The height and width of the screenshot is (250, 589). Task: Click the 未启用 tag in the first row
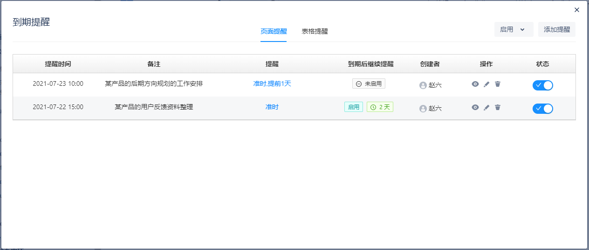coord(369,84)
